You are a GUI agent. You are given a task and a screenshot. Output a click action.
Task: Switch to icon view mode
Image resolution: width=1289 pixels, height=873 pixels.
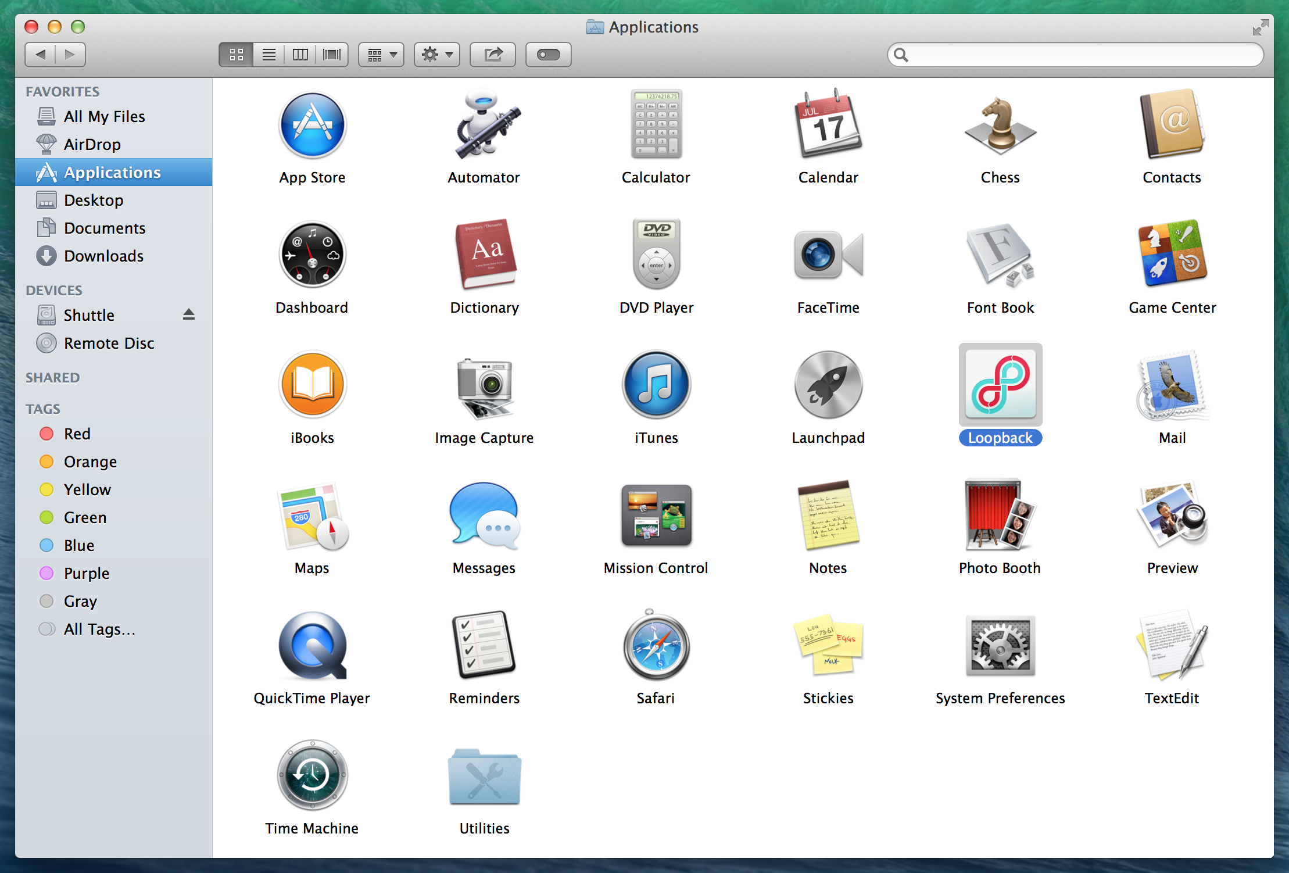(x=236, y=55)
